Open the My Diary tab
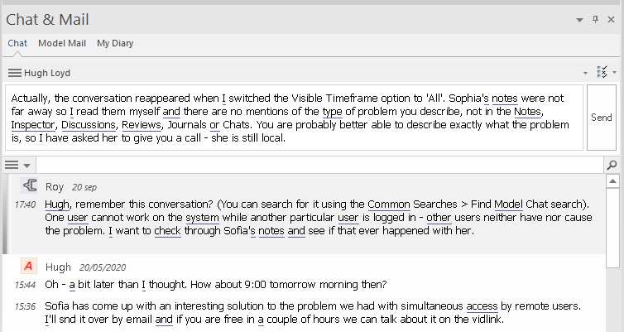This screenshot has width=624, height=332. click(115, 43)
